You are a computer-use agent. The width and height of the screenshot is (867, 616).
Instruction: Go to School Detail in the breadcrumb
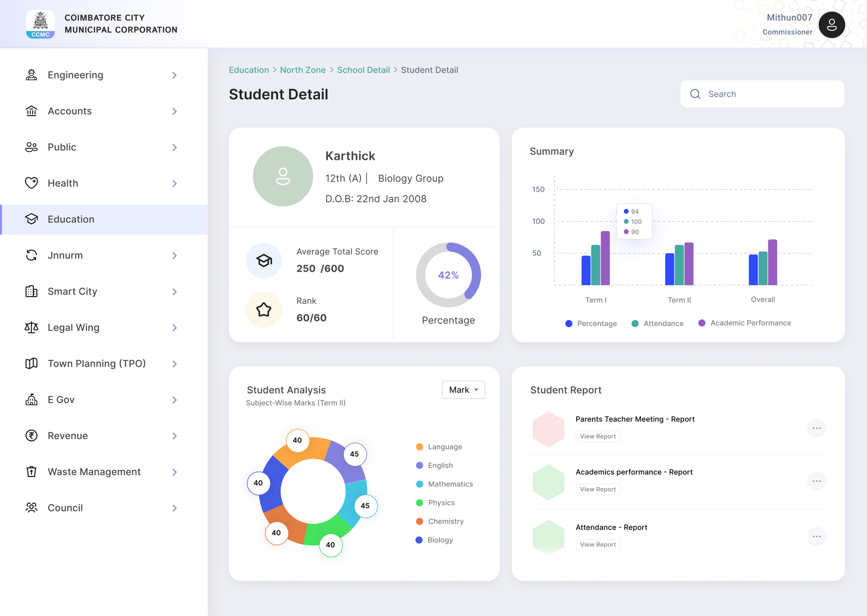tap(364, 70)
